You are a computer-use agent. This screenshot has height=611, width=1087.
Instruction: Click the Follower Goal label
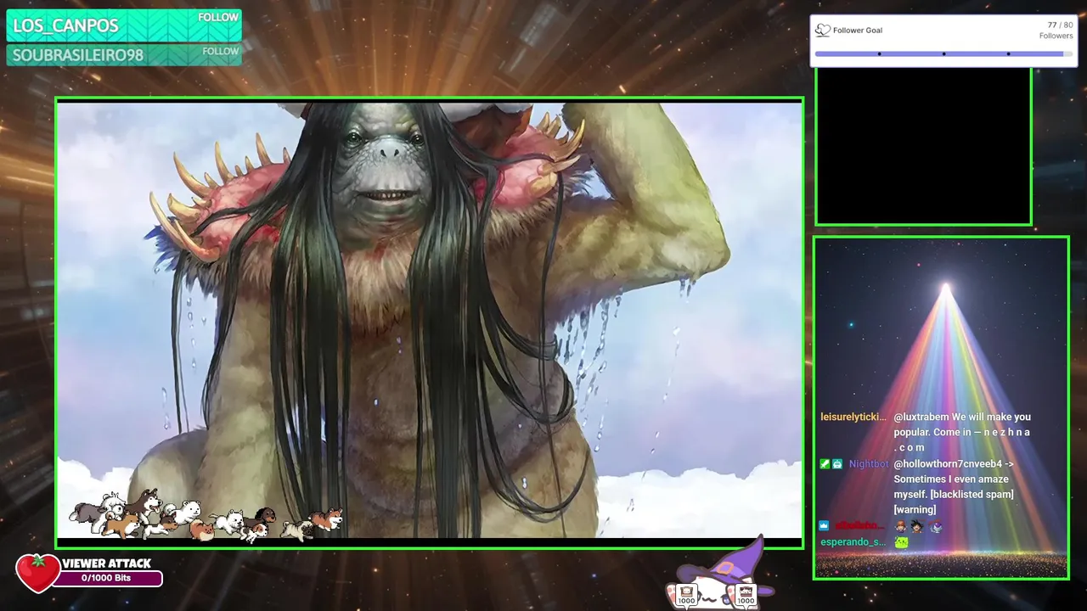(x=858, y=31)
